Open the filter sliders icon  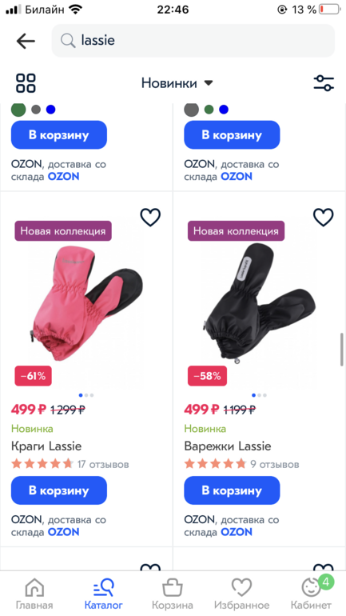(x=324, y=83)
